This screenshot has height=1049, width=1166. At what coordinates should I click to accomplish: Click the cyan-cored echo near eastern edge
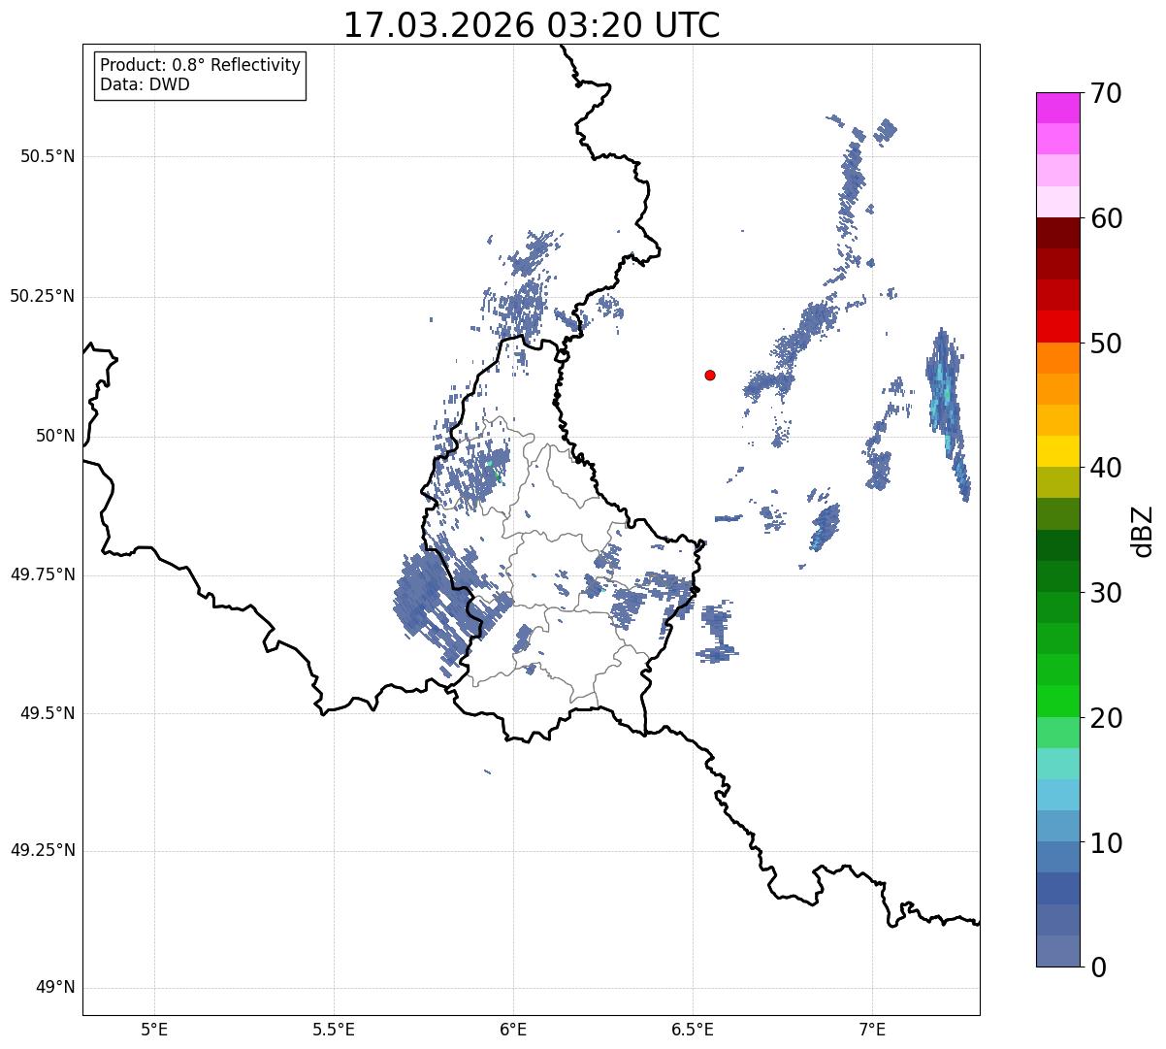click(x=948, y=412)
